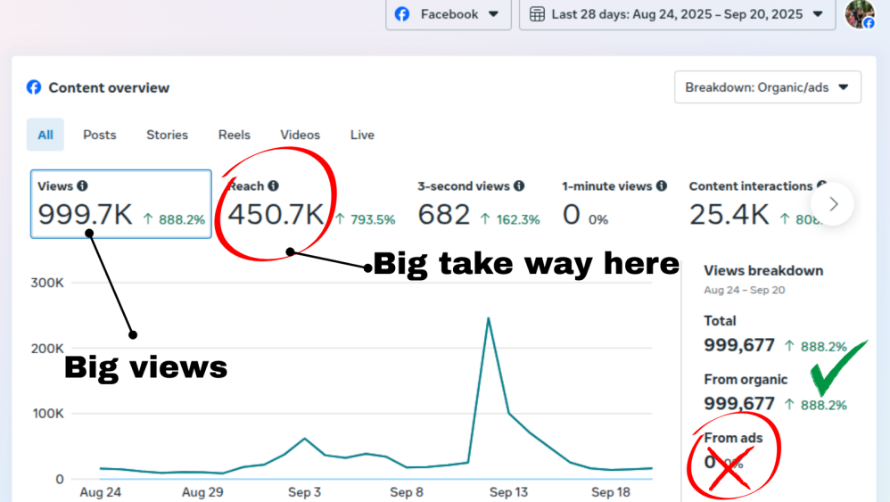This screenshot has height=502, width=890.
Task: Click the Facebook icon beside Content overview
Action: 34,87
